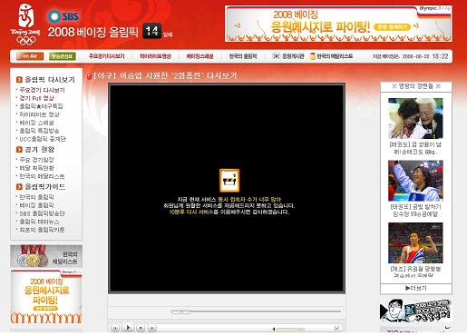Open sidebar link 메달 획득현황
The width and height of the screenshot is (467, 336).
click(x=36, y=168)
